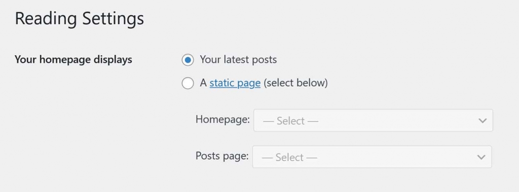Click "— Select —" placeholder in Posts page field
The image size is (519, 192).
pyautogui.click(x=289, y=158)
